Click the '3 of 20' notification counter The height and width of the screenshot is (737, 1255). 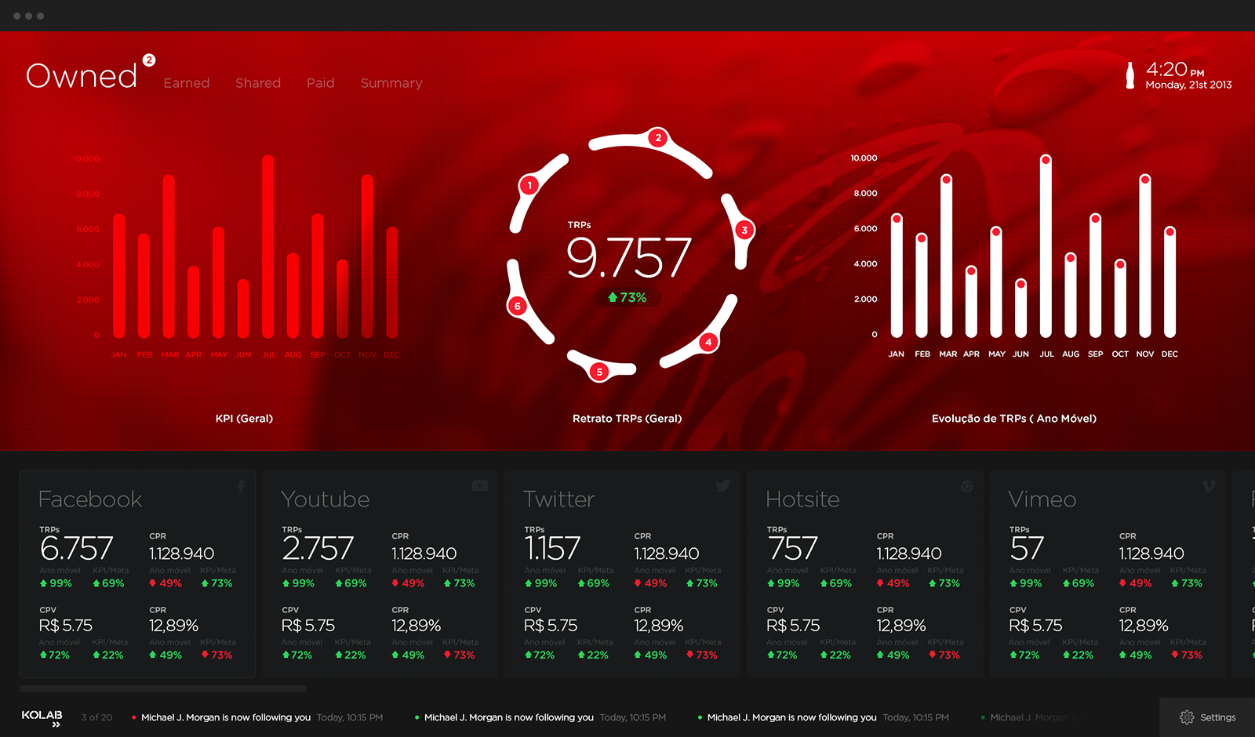tap(97, 717)
